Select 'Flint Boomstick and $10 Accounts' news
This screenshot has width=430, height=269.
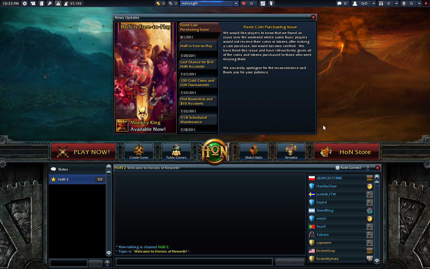pyautogui.click(x=198, y=105)
